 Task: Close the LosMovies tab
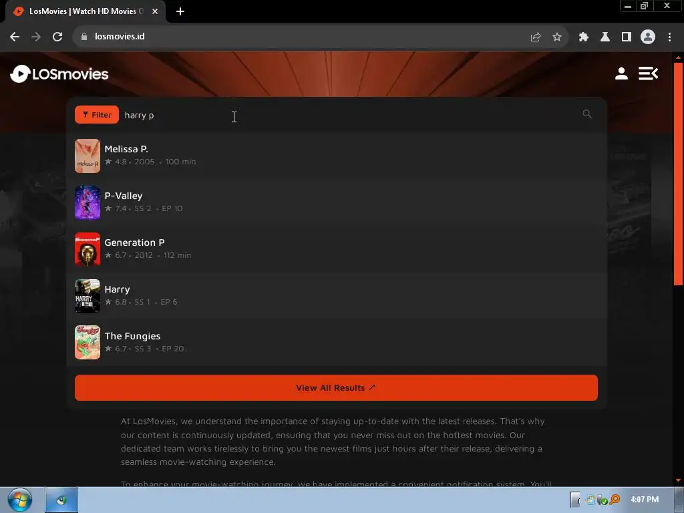[155, 11]
